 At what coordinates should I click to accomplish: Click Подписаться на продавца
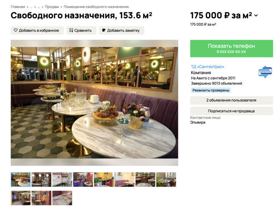coord(231,111)
